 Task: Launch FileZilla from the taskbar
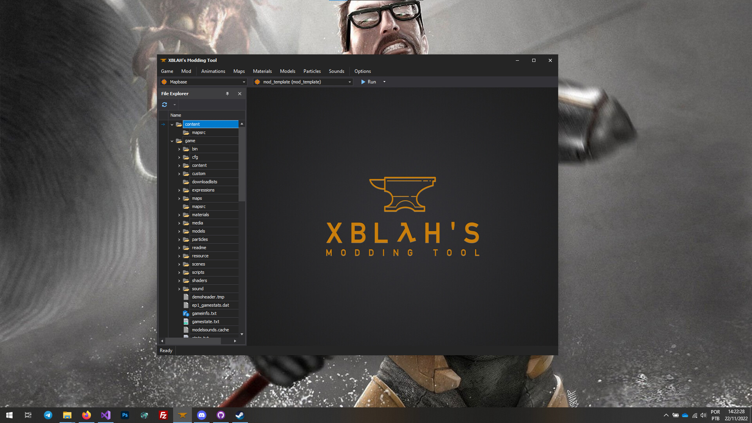coord(163,415)
